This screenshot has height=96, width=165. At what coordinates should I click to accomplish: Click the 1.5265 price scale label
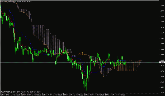click(x=162, y=17)
